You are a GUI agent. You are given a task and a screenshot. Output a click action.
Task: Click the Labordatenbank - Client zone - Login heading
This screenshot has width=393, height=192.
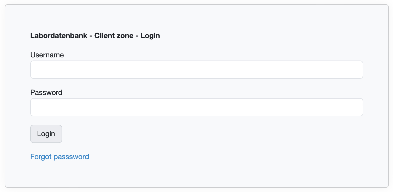pyautogui.click(x=95, y=35)
